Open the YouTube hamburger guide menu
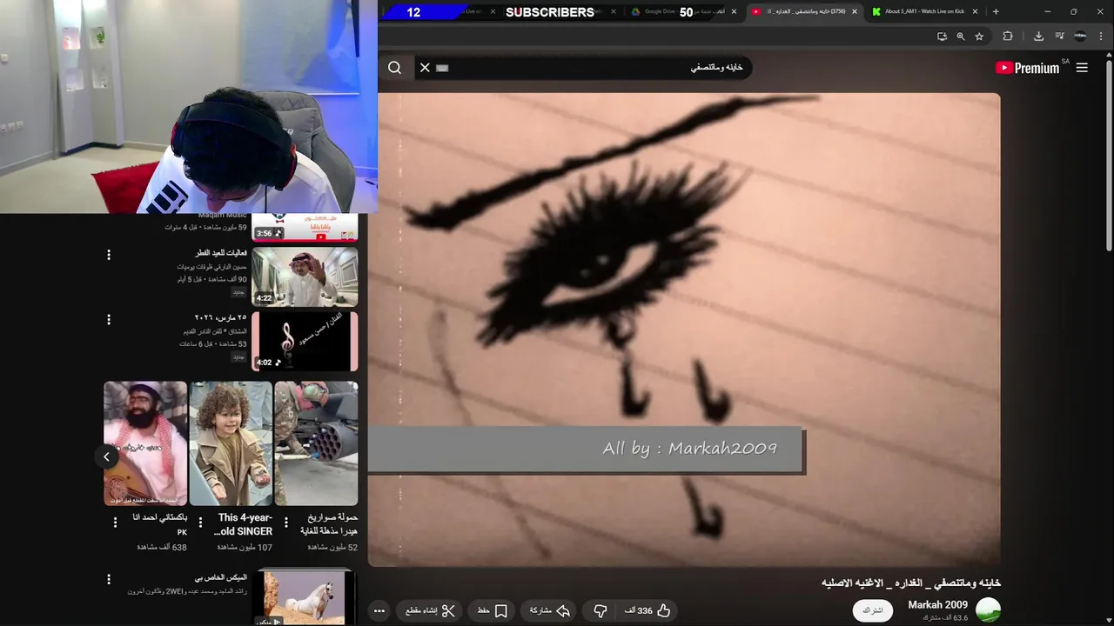Image resolution: width=1114 pixels, height=626 pixels. point(1082,68)
